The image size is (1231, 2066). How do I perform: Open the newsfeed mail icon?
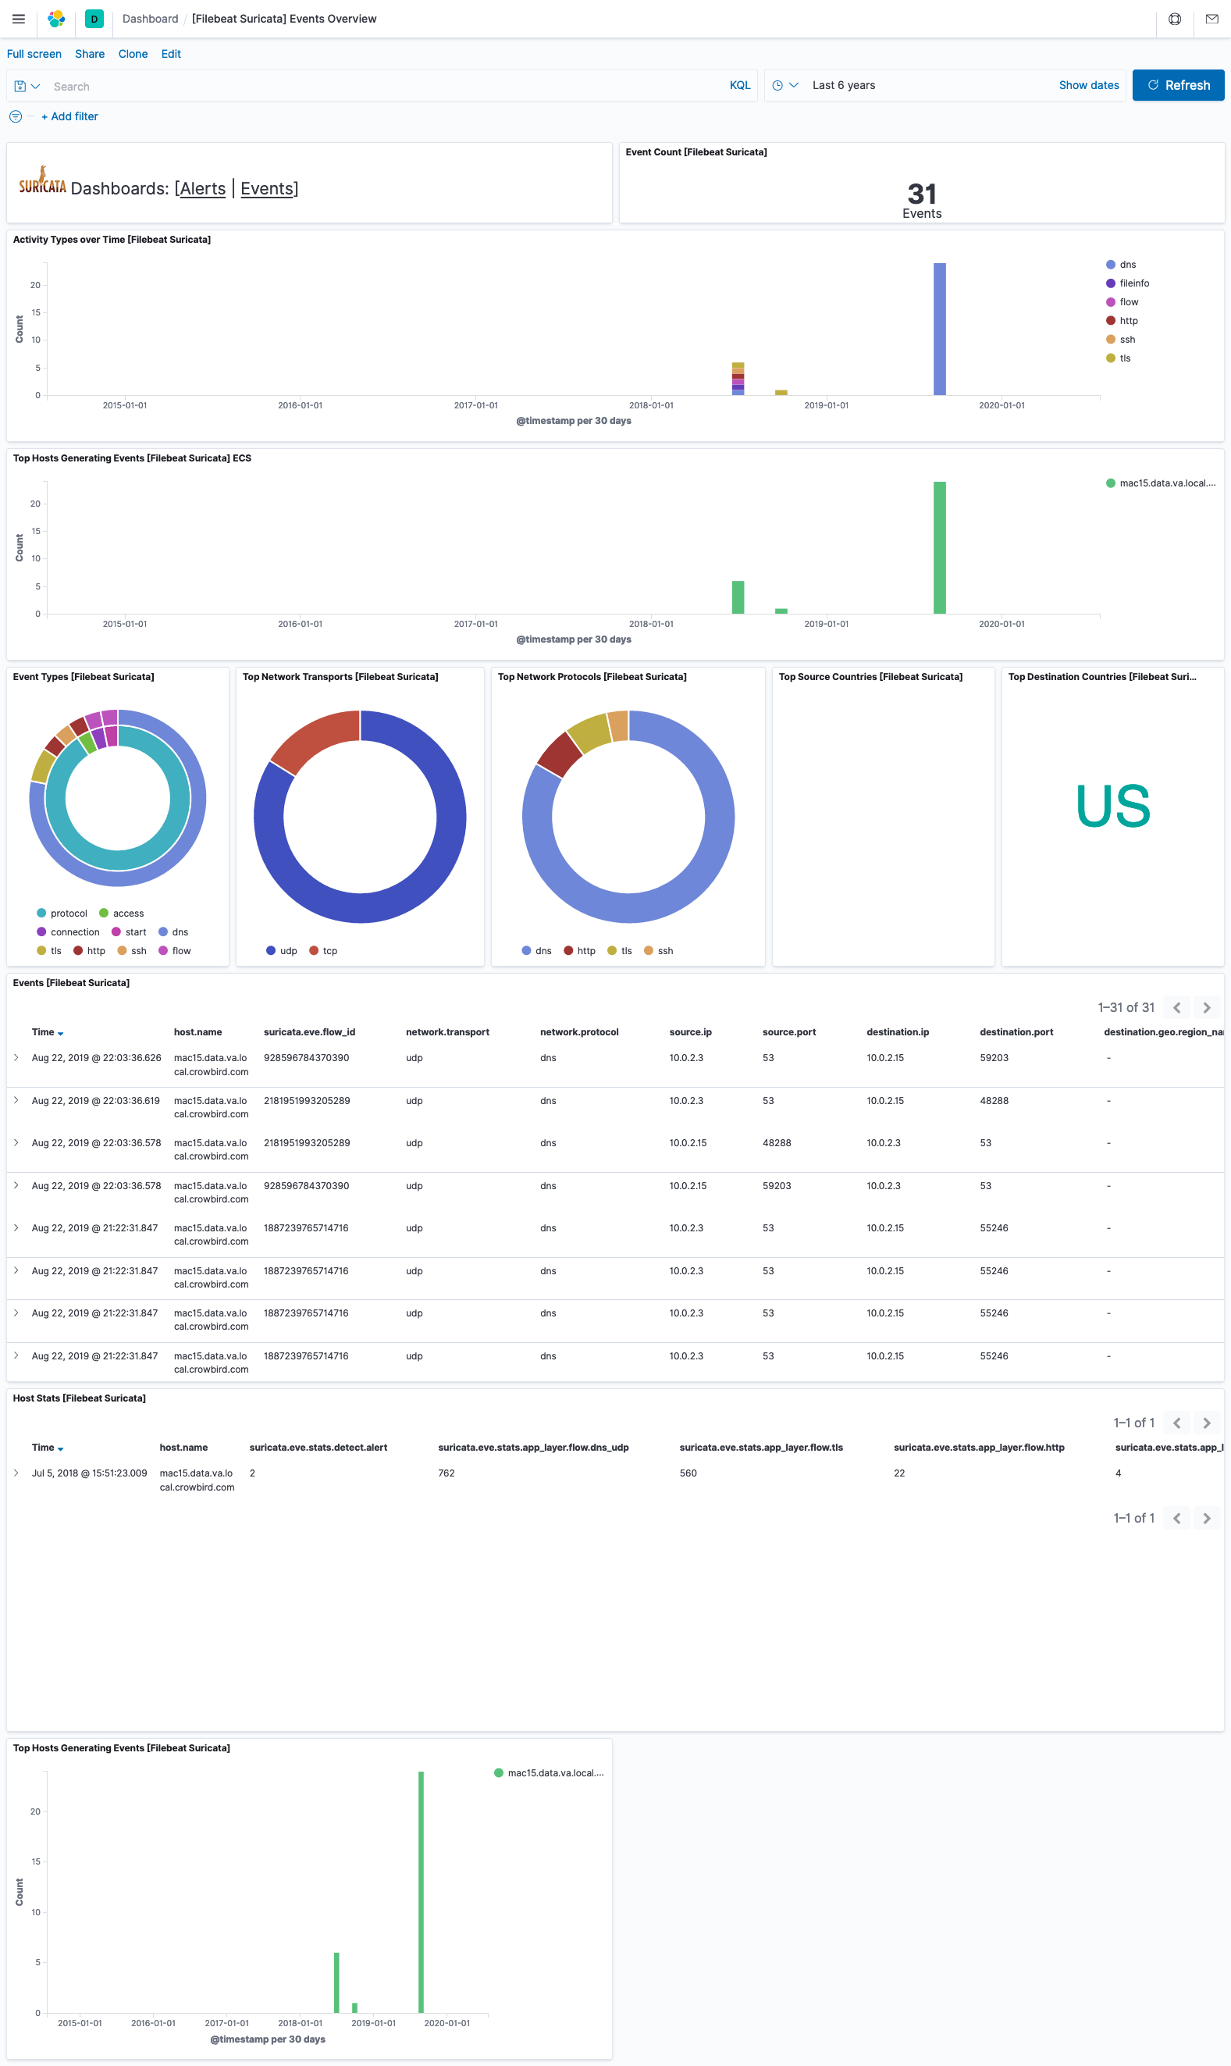point(1211,18)
